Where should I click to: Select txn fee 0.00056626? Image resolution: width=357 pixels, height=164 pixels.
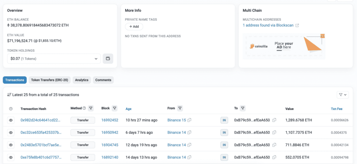coord(340,120)
